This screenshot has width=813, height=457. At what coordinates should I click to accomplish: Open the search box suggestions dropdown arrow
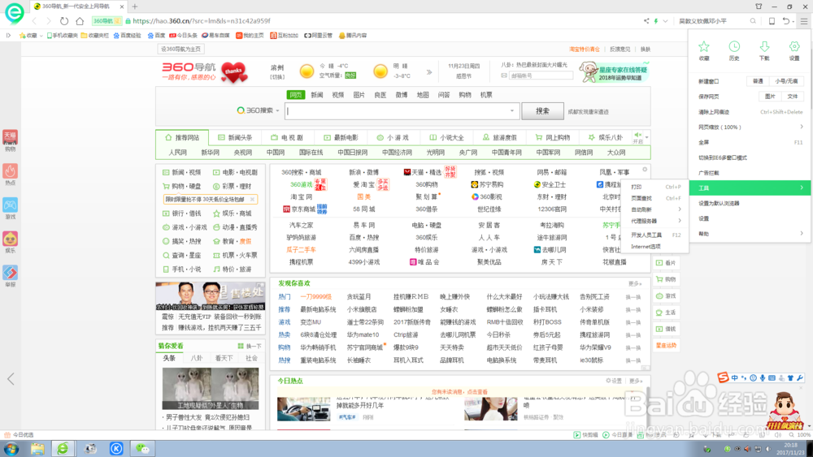(x=511, y=110)
